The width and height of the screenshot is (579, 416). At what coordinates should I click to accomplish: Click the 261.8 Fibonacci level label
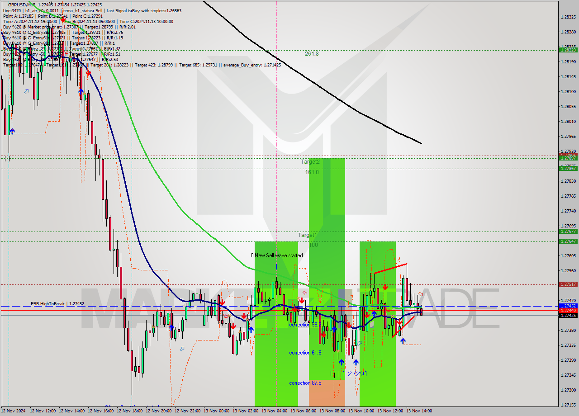coord(311,54)
